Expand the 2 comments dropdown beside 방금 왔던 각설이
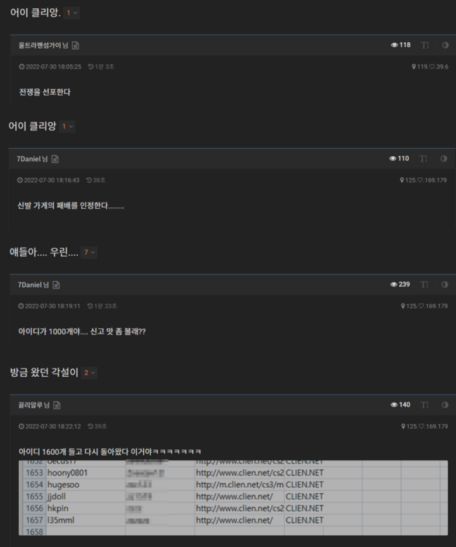This screenshot has width=456, height=547. point(89,373)
